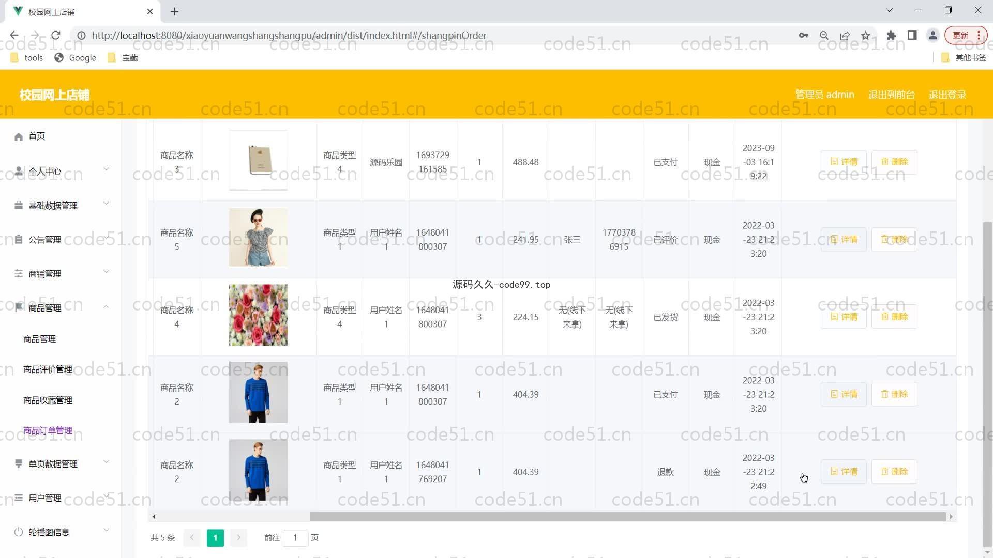Click the table scroll-left arrow

coord(154,516)
